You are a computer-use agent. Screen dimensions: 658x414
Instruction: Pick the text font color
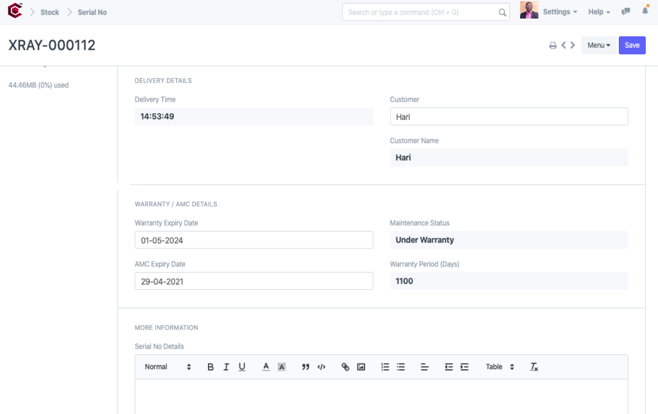(x=266, y=367)
